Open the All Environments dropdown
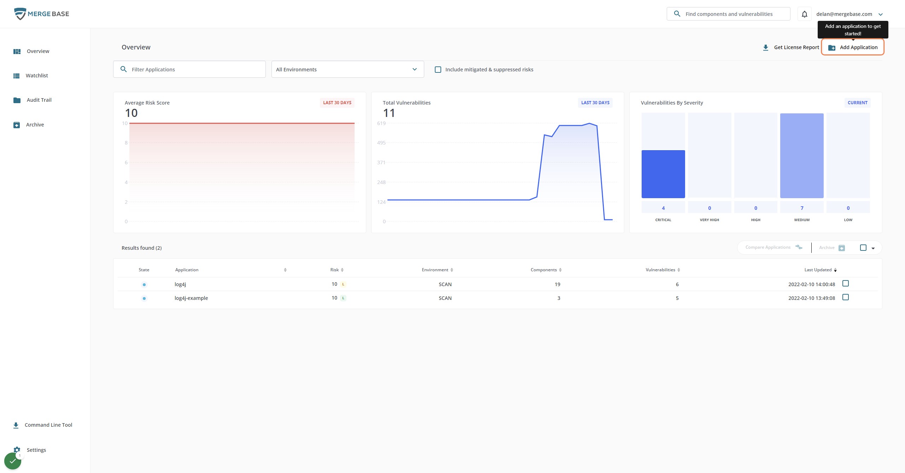This screenshot has width=905, height=473. point(348,69)
